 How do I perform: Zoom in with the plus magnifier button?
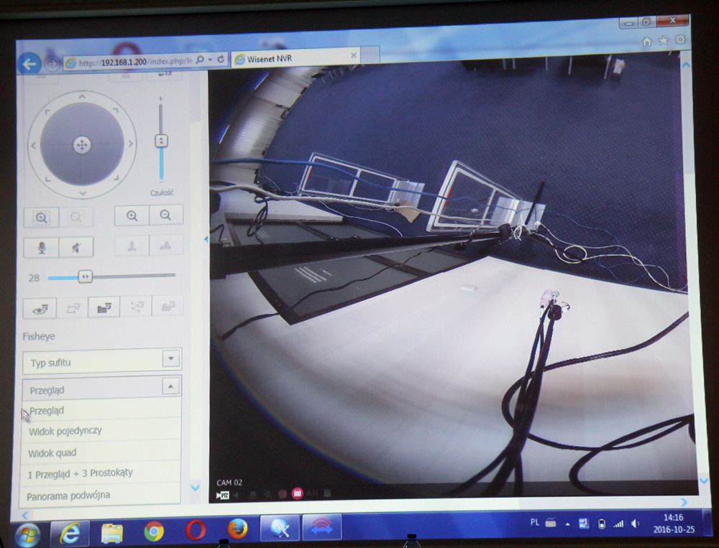pyautogui.click(x=132, y=215)
